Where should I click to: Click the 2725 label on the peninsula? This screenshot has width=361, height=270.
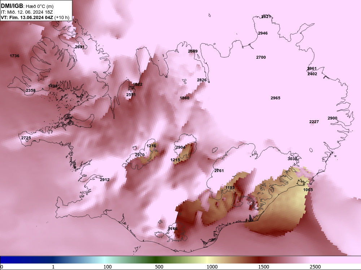point(26,138)
